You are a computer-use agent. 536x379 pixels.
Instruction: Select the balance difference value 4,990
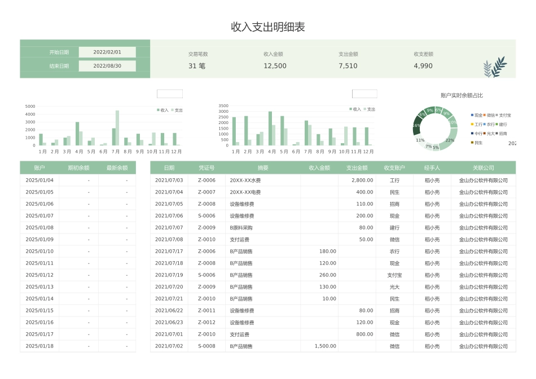click(x=423, y=66)
